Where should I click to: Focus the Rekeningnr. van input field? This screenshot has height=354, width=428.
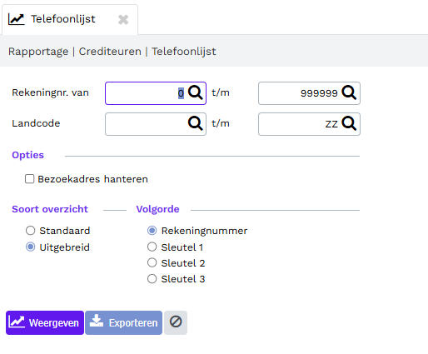click(x=156, y=93)
